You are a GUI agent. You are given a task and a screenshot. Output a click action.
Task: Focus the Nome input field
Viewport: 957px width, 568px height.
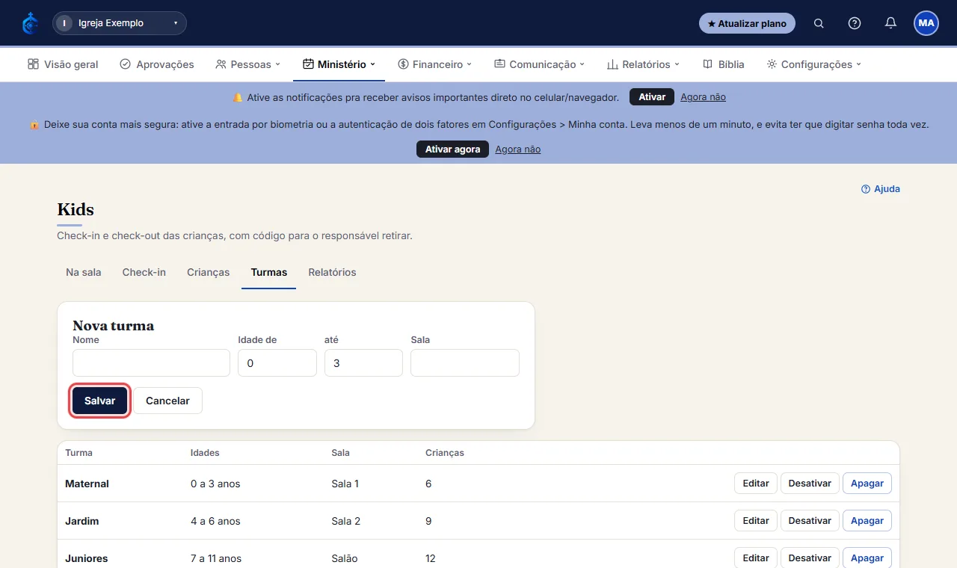pyautogui.click(x=151, y=362)
